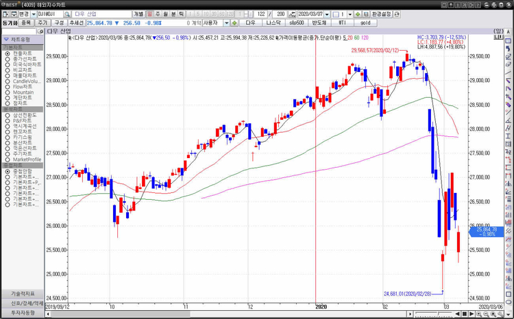Open the 투자자동향 tab
Viewport: 514px width, 319px height.
(23, 313)
